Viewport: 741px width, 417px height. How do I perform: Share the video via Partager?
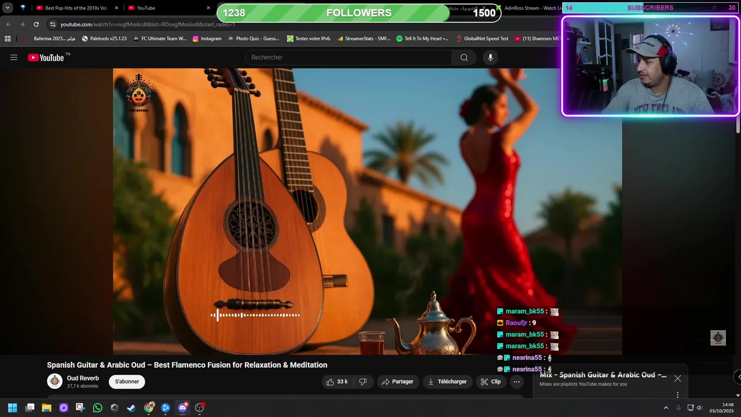coord(397,382)
